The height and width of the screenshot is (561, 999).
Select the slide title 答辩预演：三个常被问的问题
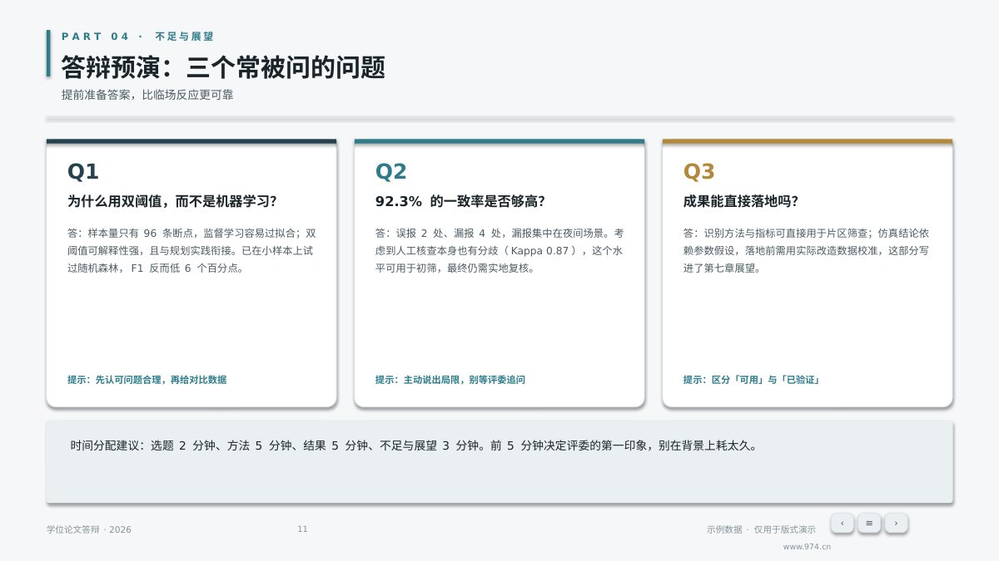click(223, 67)
